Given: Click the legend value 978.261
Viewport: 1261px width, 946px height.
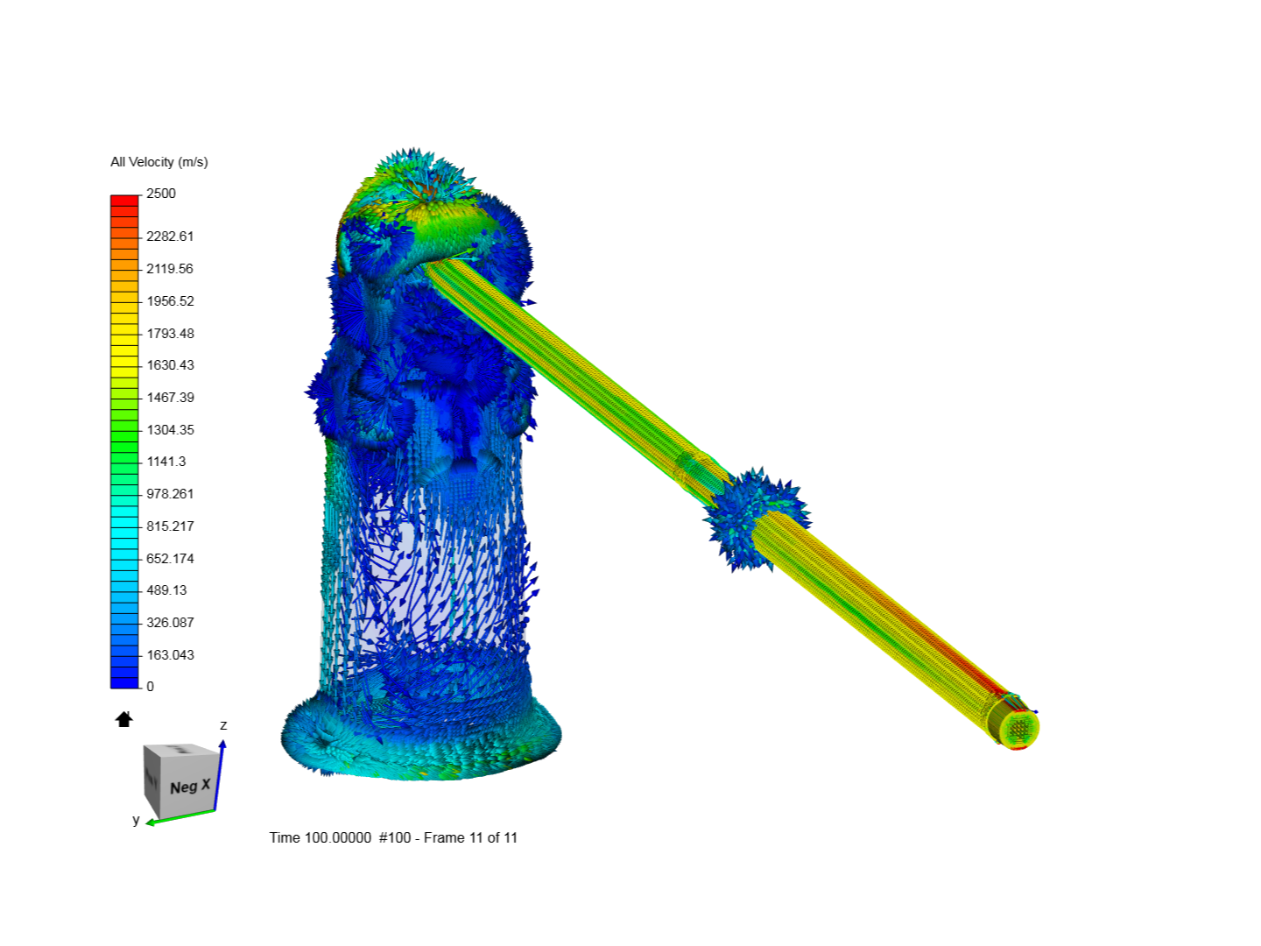Looking at the screenshot, I should coord(170,494).
